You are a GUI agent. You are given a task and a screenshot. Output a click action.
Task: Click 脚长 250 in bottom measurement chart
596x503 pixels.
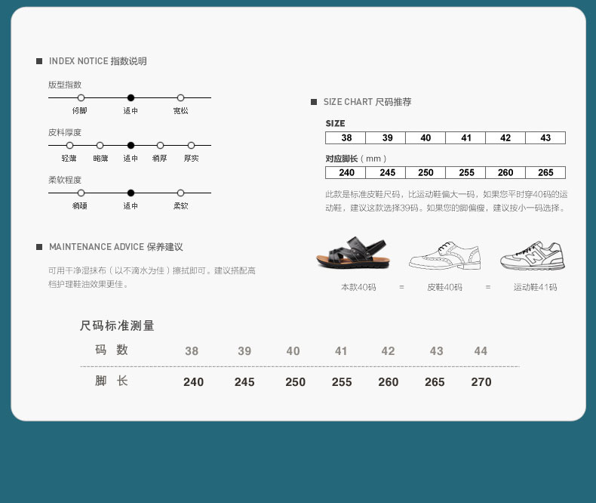click(x=295, y=381)
